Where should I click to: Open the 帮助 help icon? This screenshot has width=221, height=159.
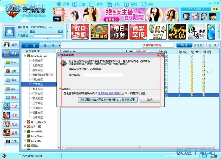(126, 4)
